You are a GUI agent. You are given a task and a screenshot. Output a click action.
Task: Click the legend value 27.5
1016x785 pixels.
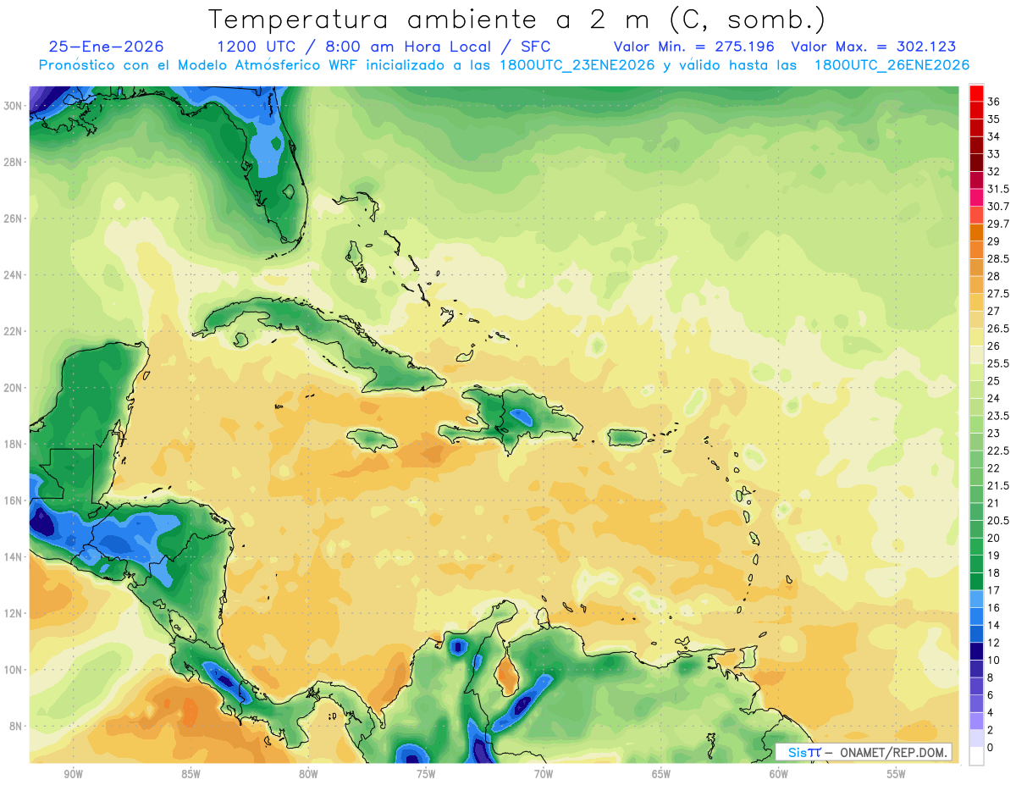(998, 294)
